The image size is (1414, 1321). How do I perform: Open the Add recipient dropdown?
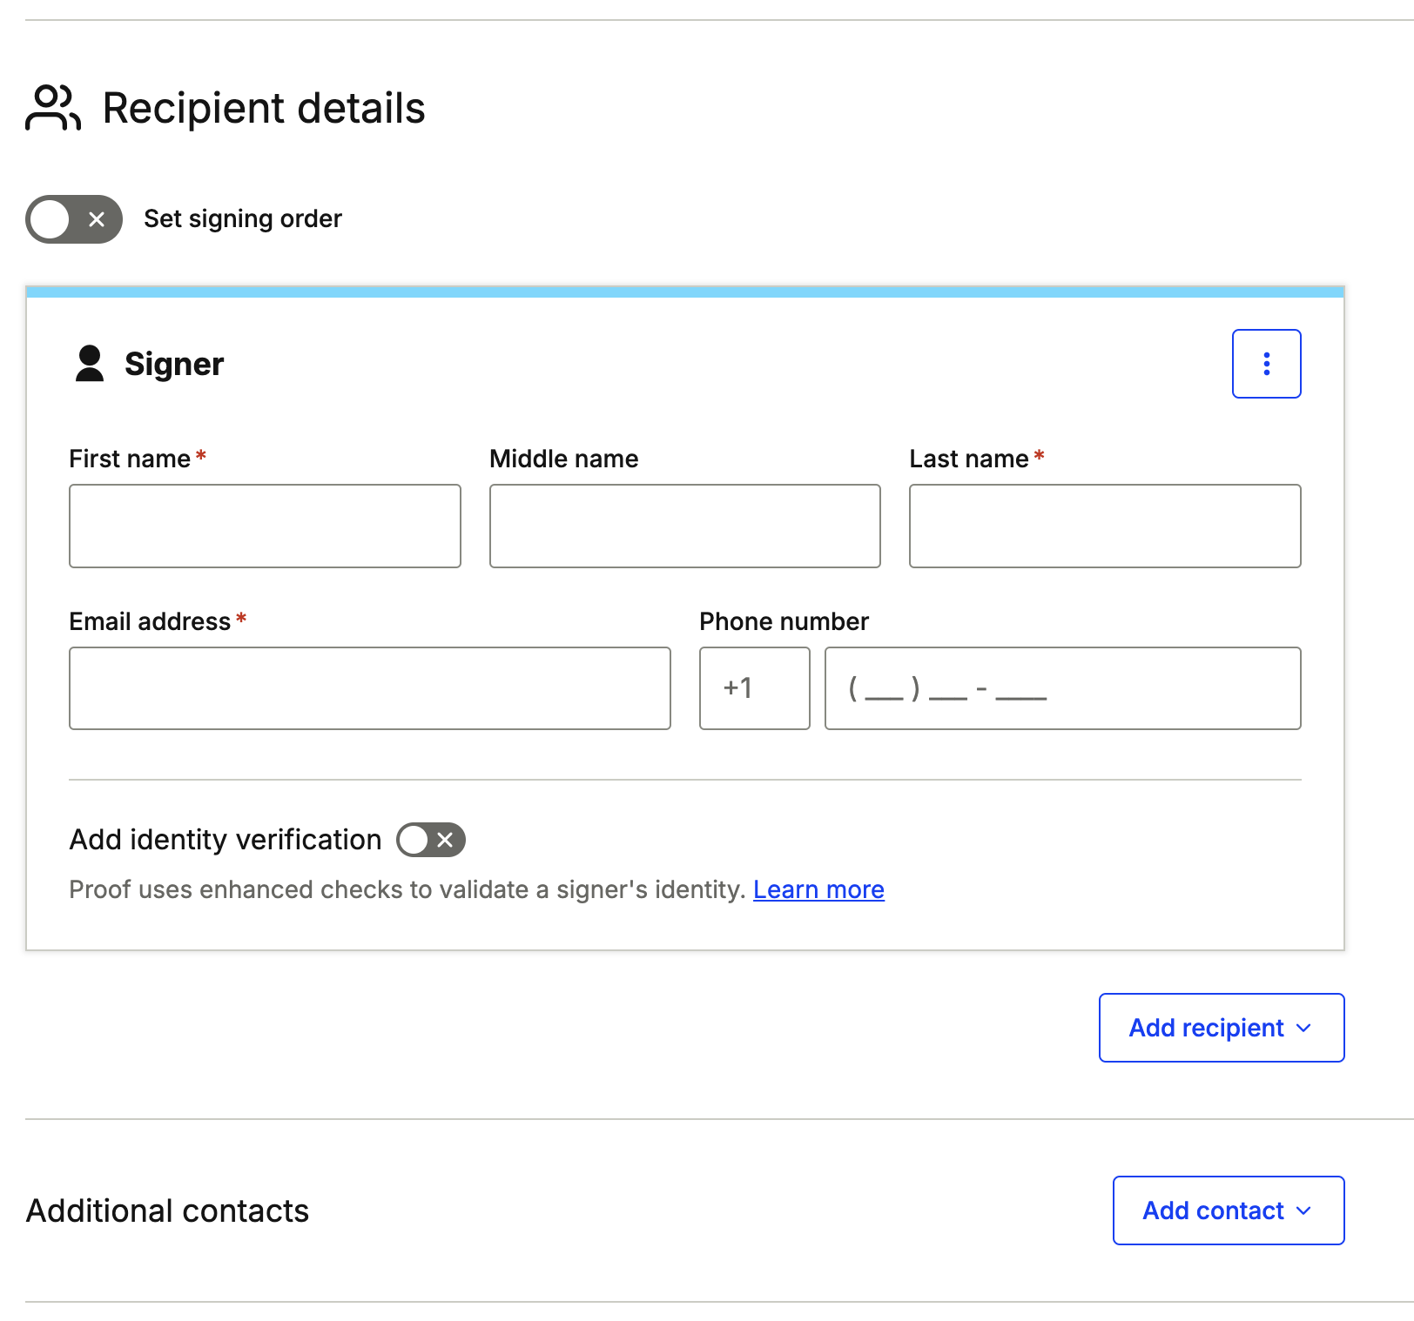[1222, 1028]
